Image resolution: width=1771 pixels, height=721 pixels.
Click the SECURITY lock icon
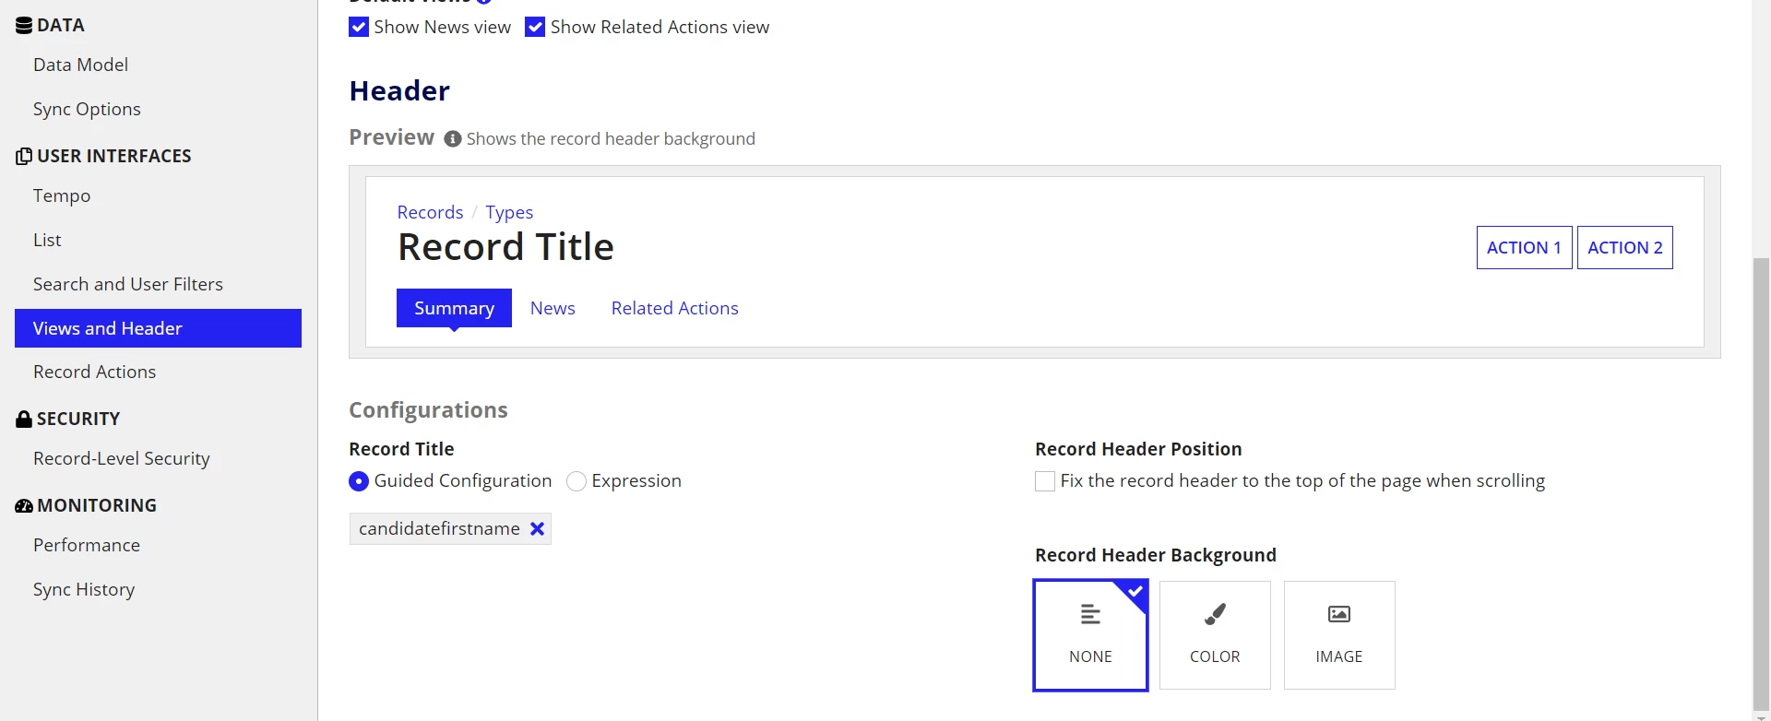24,420
